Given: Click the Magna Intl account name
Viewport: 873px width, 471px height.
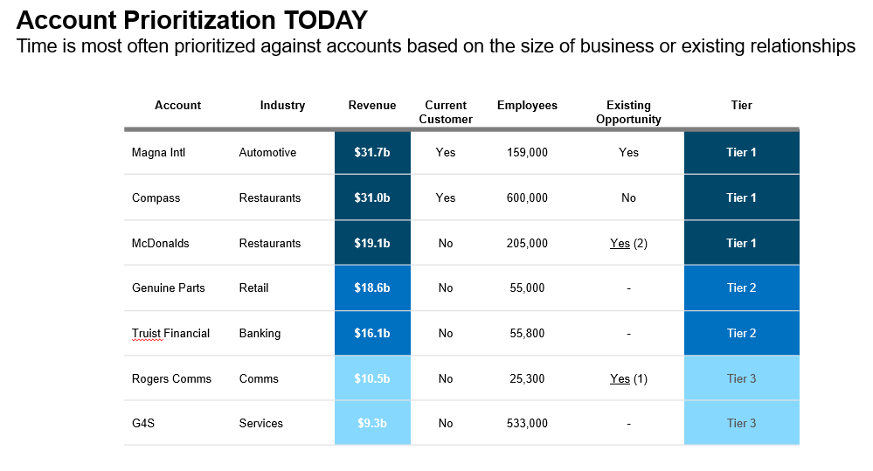Looking at the screenshot, I should point(158,152).
